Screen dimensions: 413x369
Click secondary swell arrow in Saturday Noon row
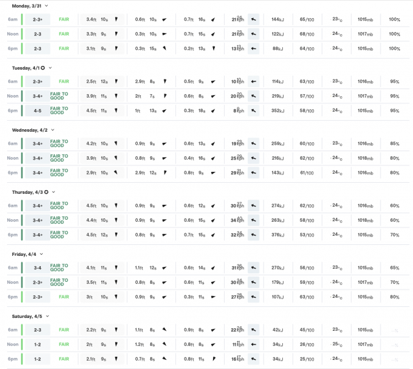[x=164, y=344]
